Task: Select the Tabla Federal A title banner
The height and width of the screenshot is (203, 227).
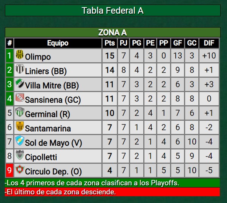Action: coord(112,10)
